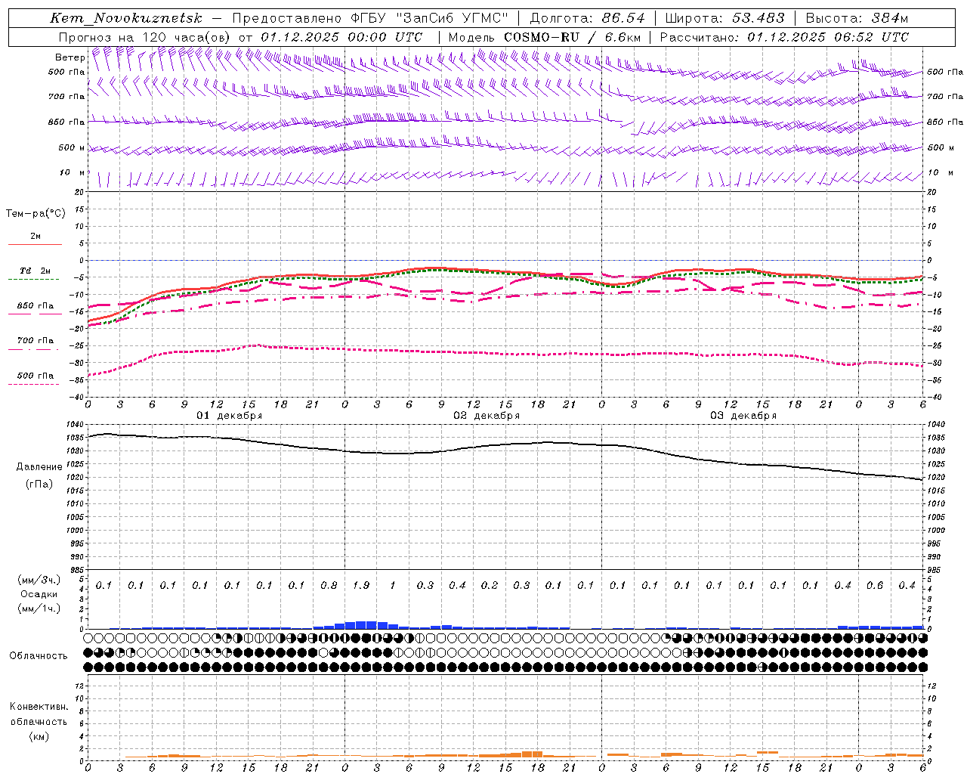
Task: Click the date label 03 декабря
Action: (x=743, y=416)
